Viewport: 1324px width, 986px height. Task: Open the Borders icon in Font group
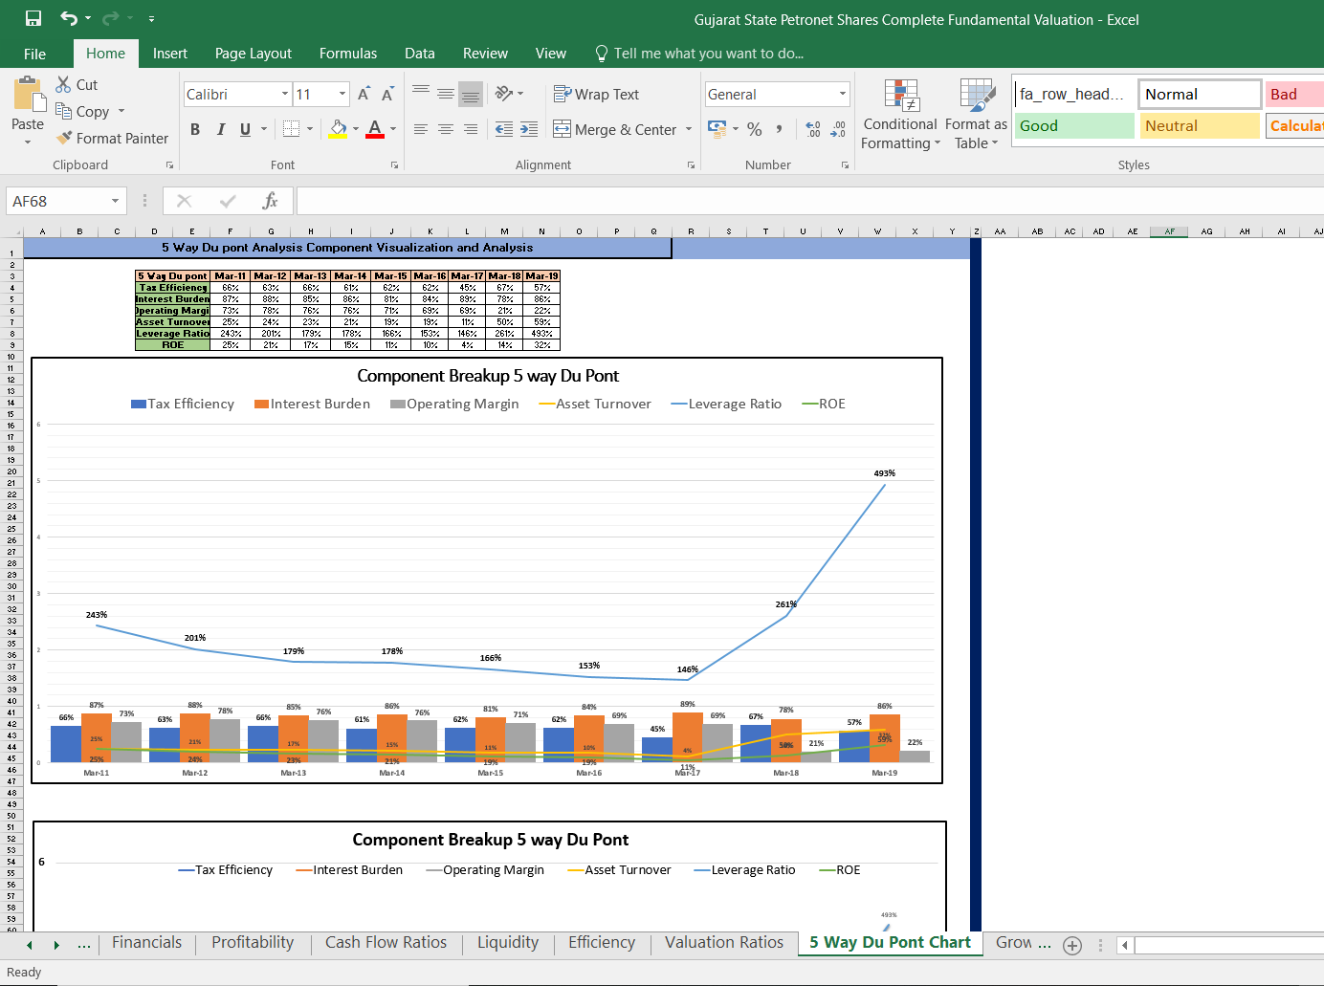pos(292,129)
